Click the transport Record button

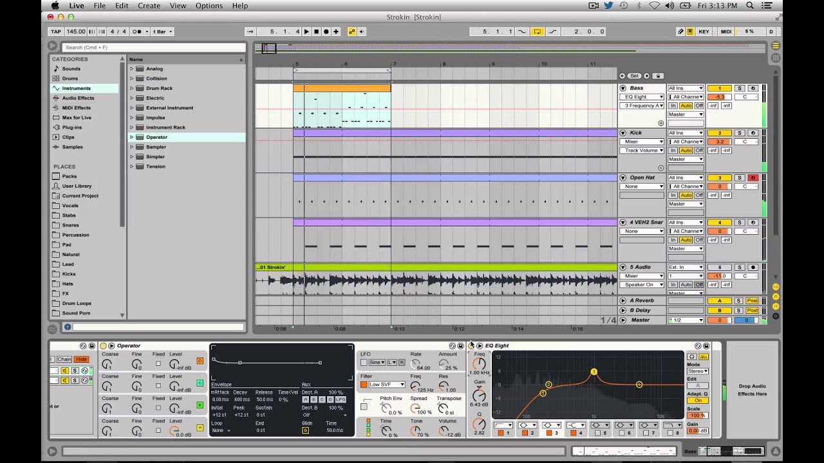(326, 32)
